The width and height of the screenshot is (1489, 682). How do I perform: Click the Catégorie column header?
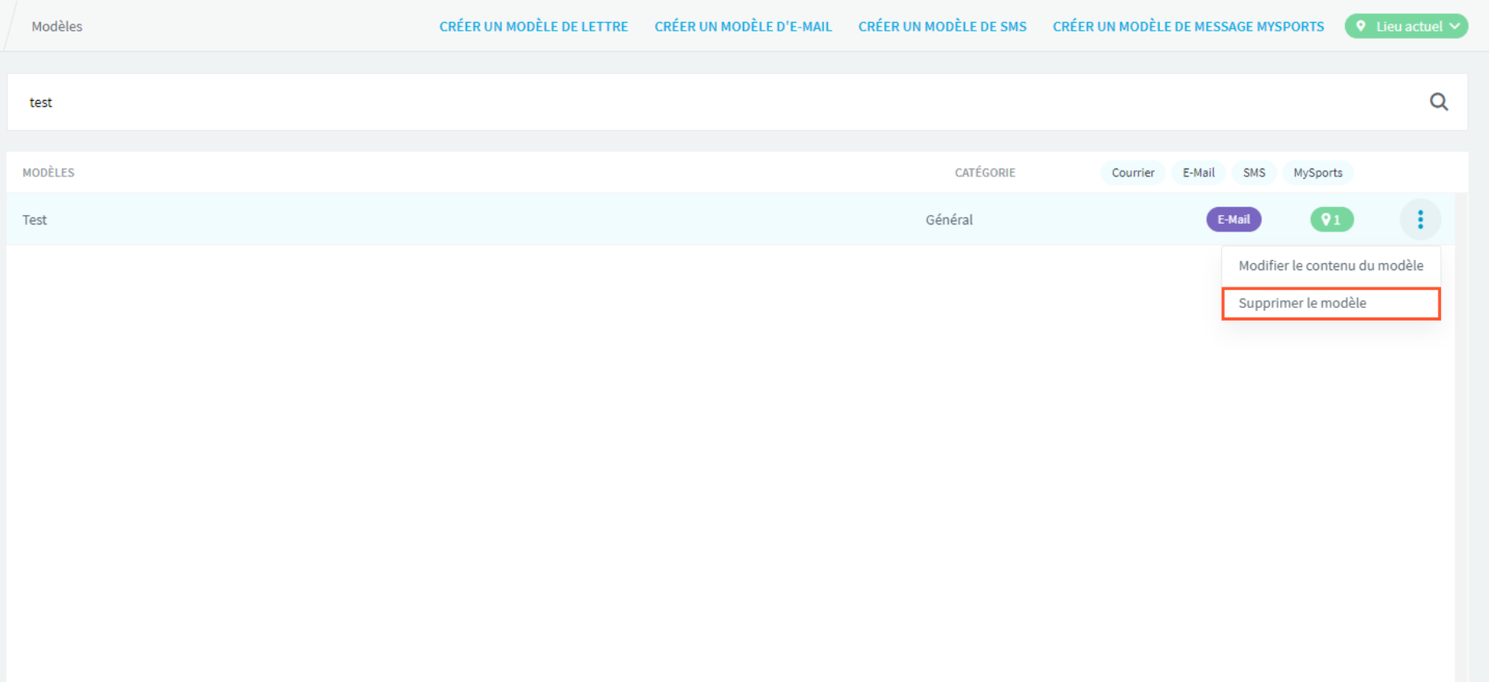985,172
